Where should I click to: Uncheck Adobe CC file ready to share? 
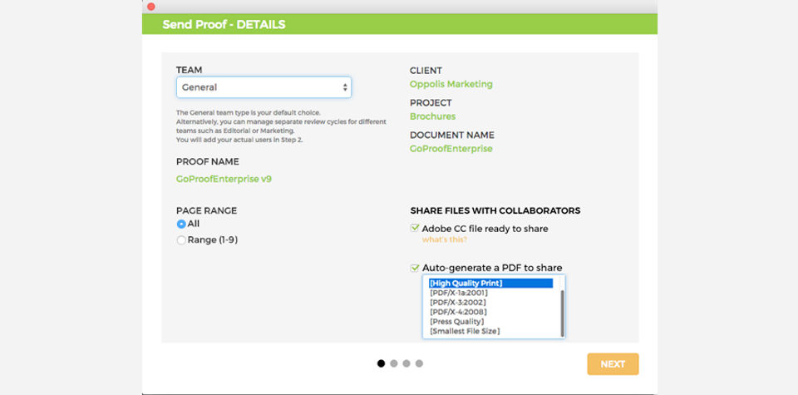point(415,228)
